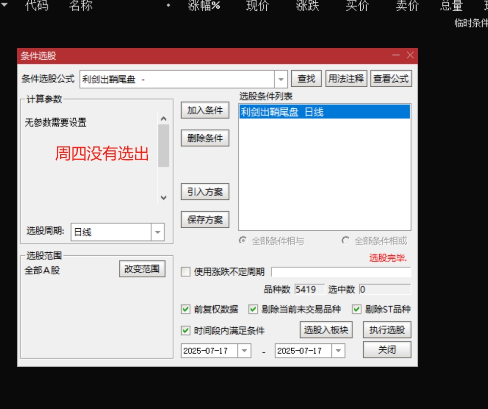Click 加入条件 button
Viewport: 488px width, 409px height.
pos(205,110)
